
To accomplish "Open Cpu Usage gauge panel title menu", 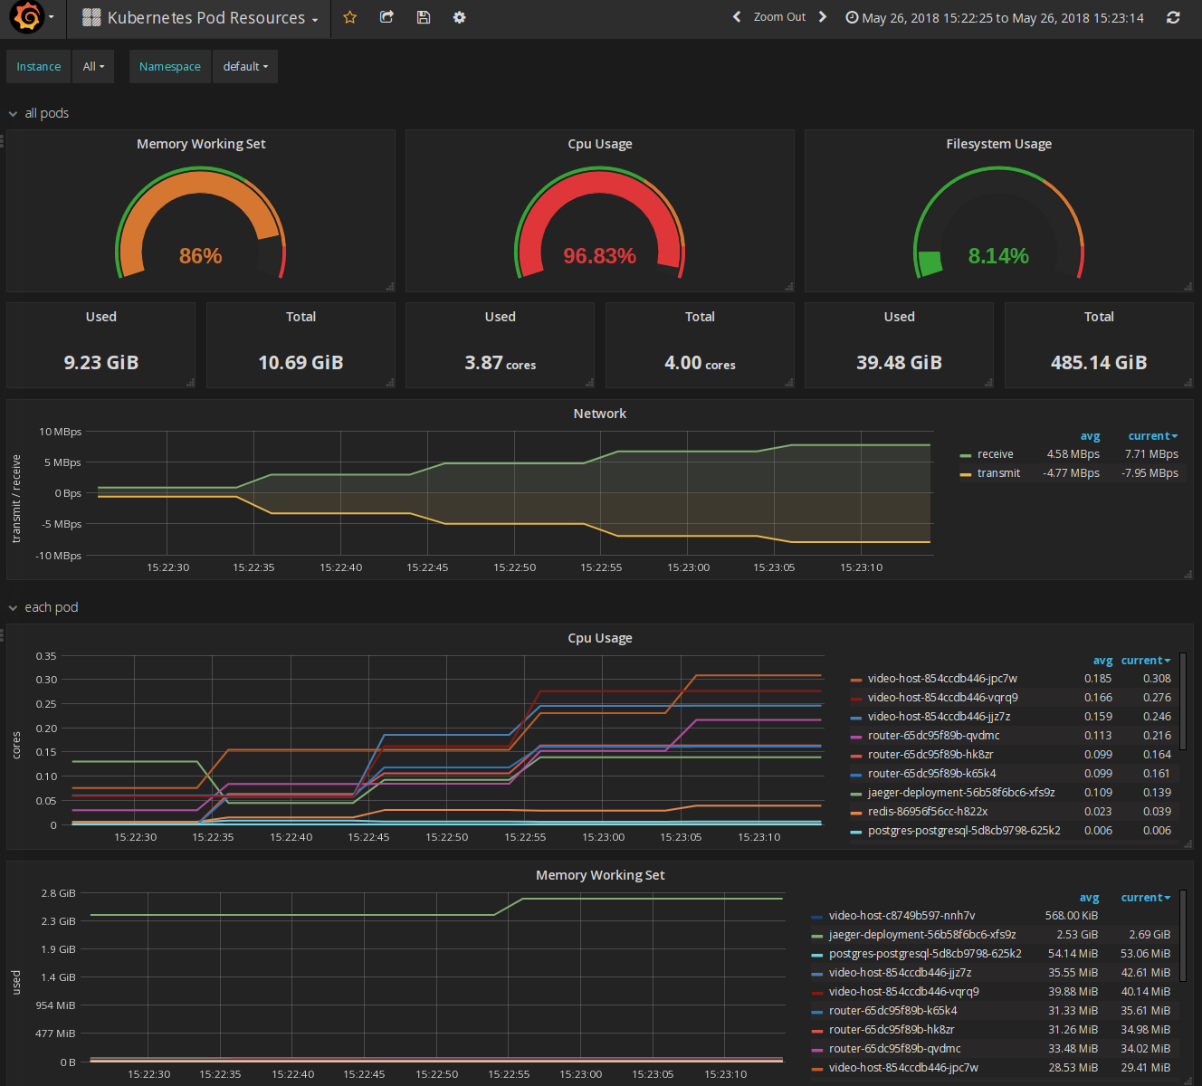I will 600,144.
